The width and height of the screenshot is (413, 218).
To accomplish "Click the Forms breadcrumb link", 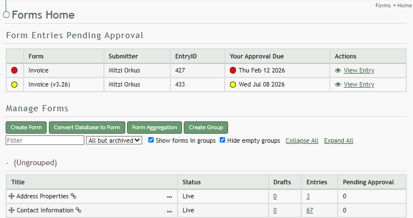I will (383, 6).
